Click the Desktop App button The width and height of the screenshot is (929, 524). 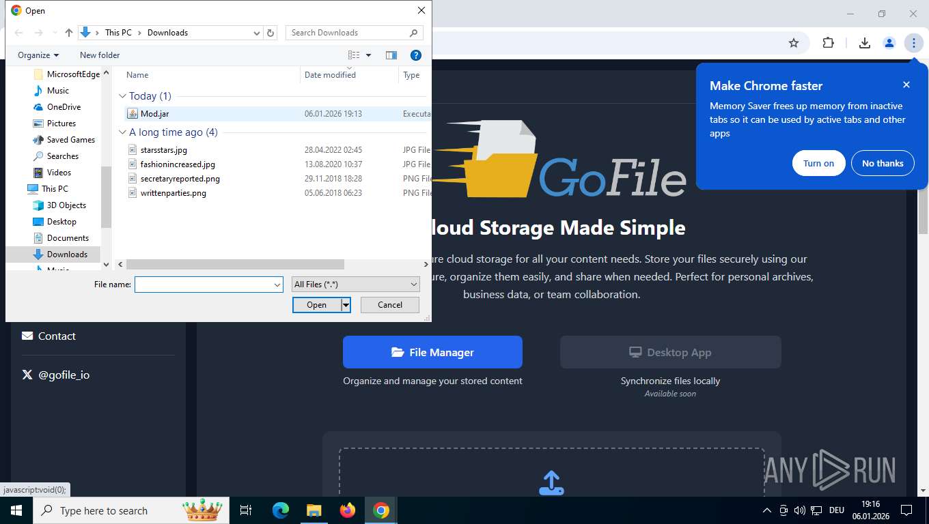pyautogui.click(x=670, y=352)
